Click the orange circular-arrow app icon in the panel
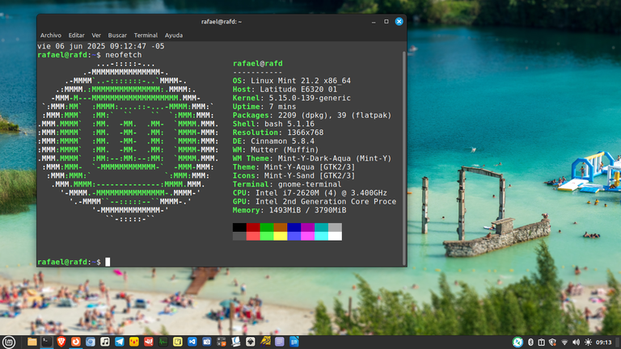 [x=76, y=342]
